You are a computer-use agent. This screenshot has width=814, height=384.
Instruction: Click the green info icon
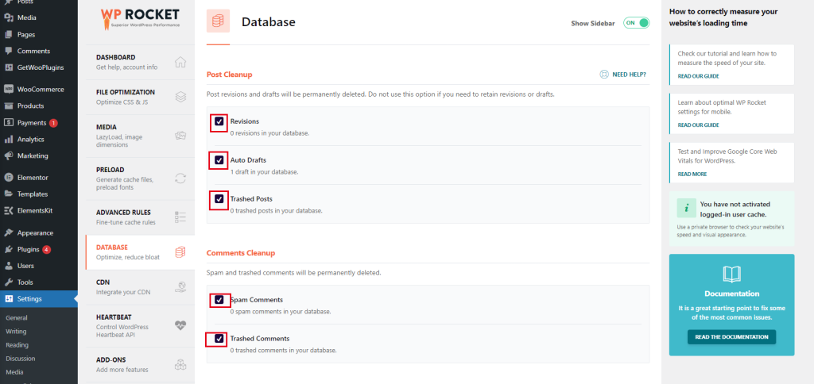coord(686,208)
